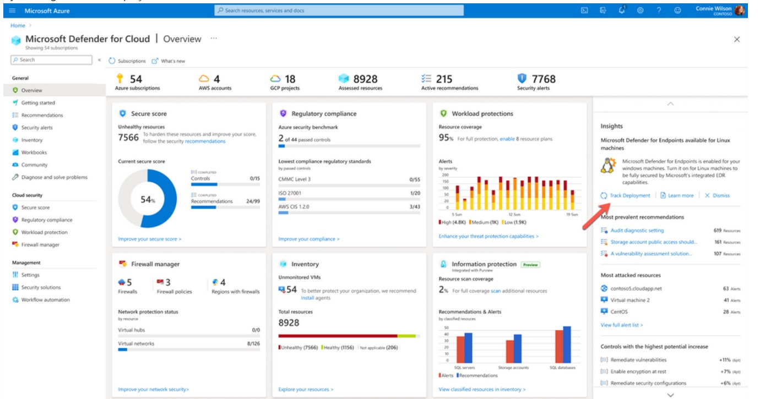The image size is (765, 399).
Task: Click the Azure subscriptions key icon
Action: [120, 79]
